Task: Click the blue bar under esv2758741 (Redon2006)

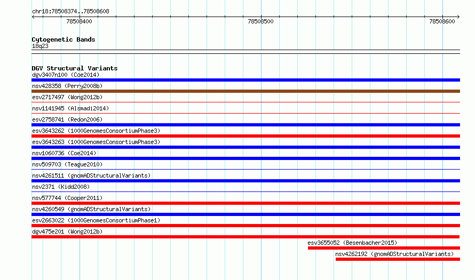Action: point(246,125)
